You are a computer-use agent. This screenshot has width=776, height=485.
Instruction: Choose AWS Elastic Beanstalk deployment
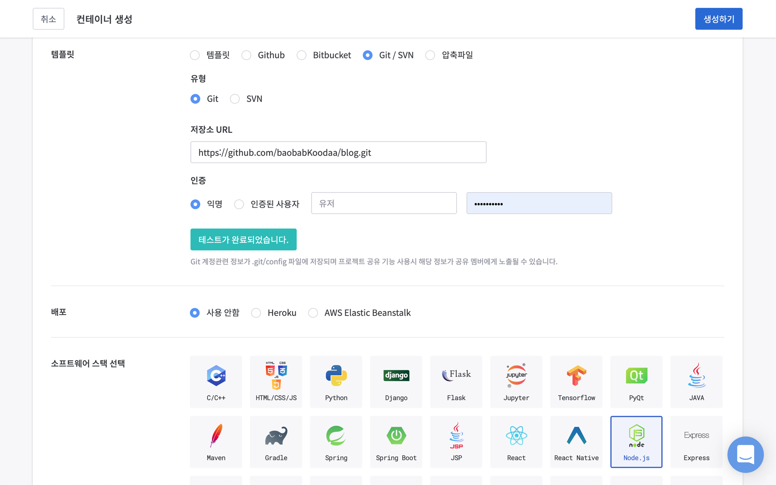[313, 313]
